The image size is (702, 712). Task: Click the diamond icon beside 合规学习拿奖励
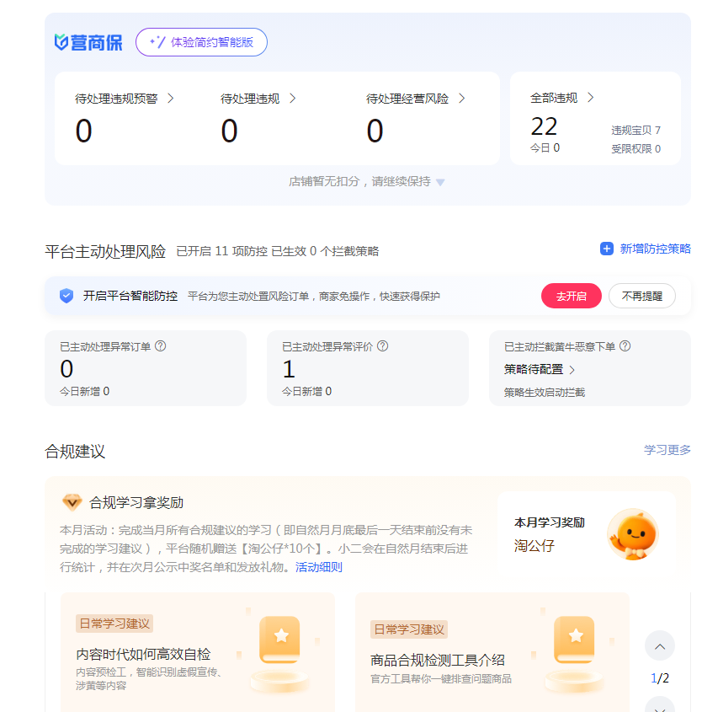(72, 502)
